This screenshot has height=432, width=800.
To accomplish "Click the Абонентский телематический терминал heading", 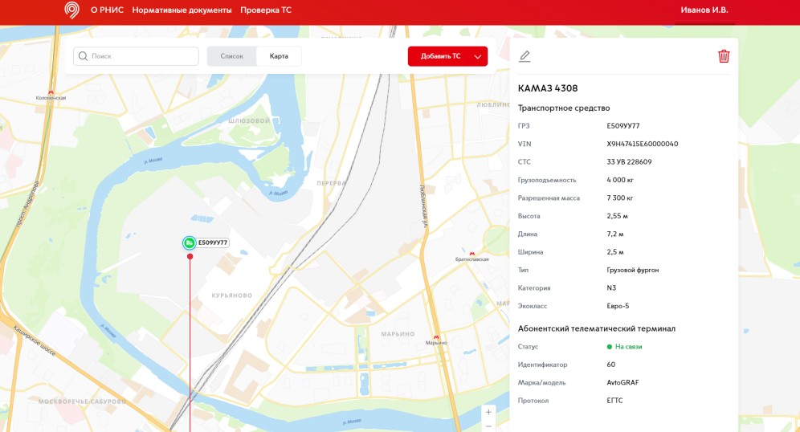I will tap(597, 329).
